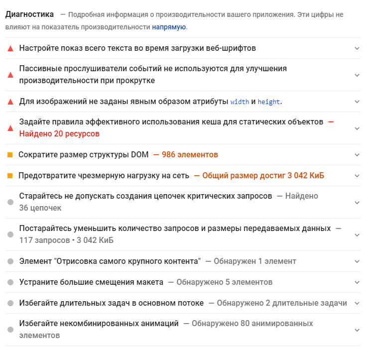
Task: Select the "Диагностика" section heading
Action: [x=29, y=14]
